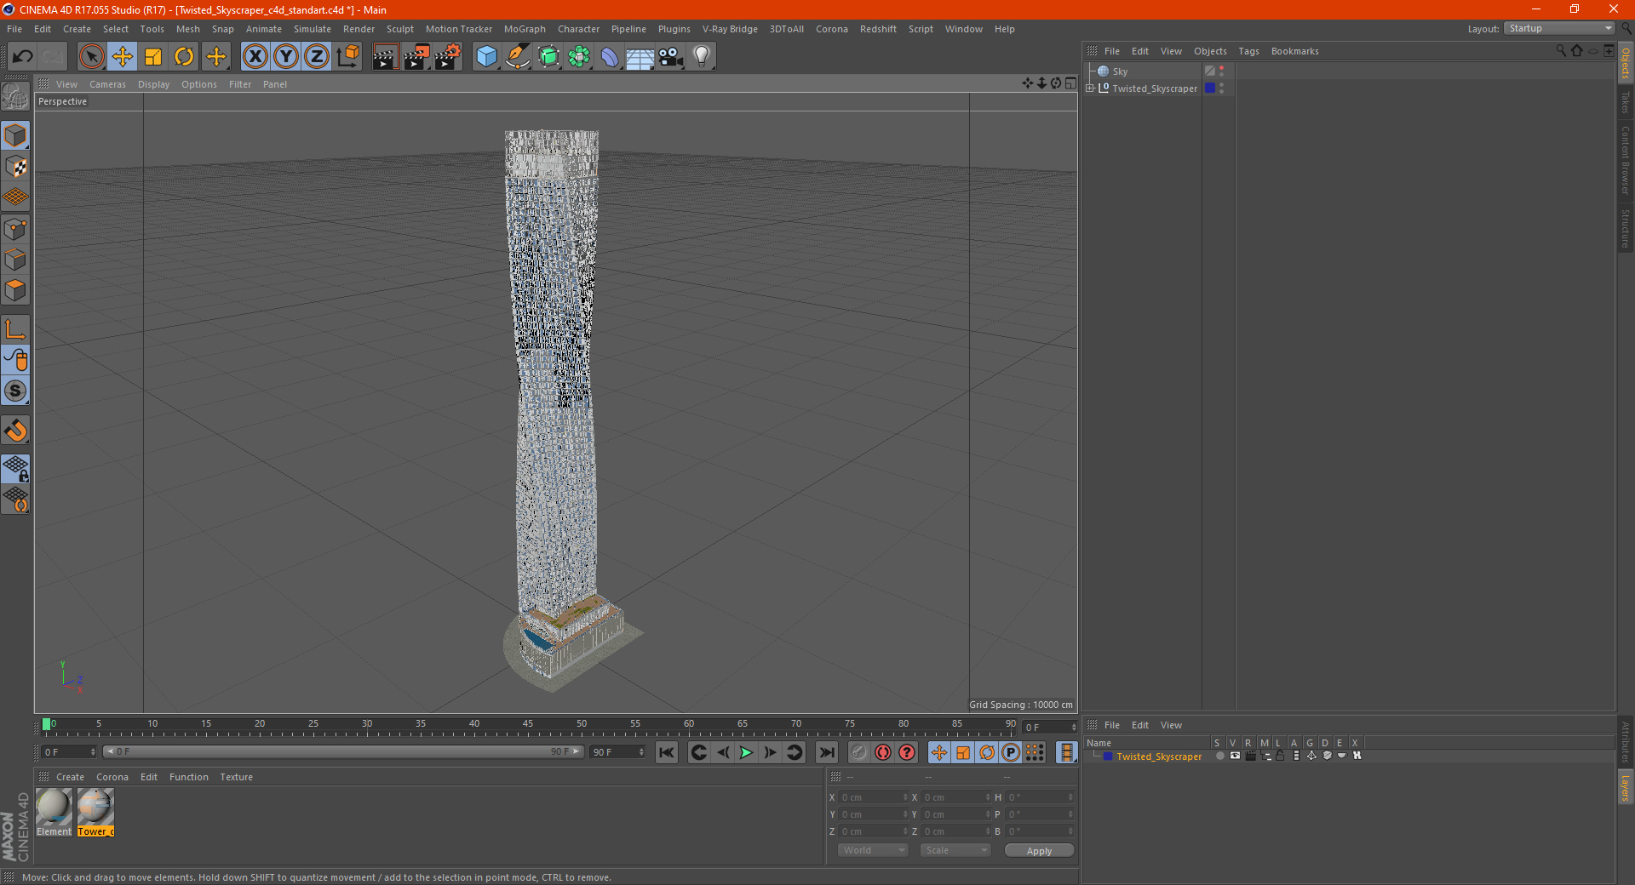This screenshot has width=1635, height=885.
Task: Open the Object Manager Tags menu
Action: [1248, 51]
